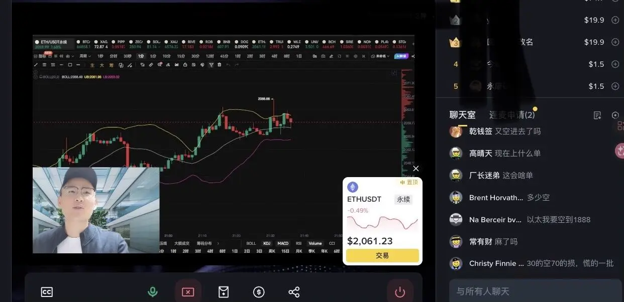Select 筹码分布 overlay option
Viewport: 624px width, 302px height.
coord(204,243)
